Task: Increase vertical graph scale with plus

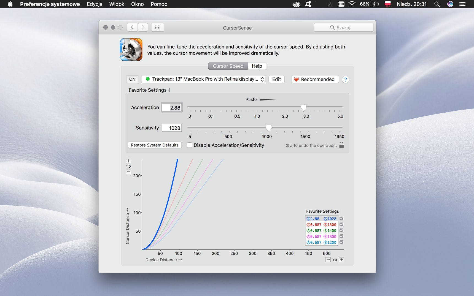Action: (128, 161)
